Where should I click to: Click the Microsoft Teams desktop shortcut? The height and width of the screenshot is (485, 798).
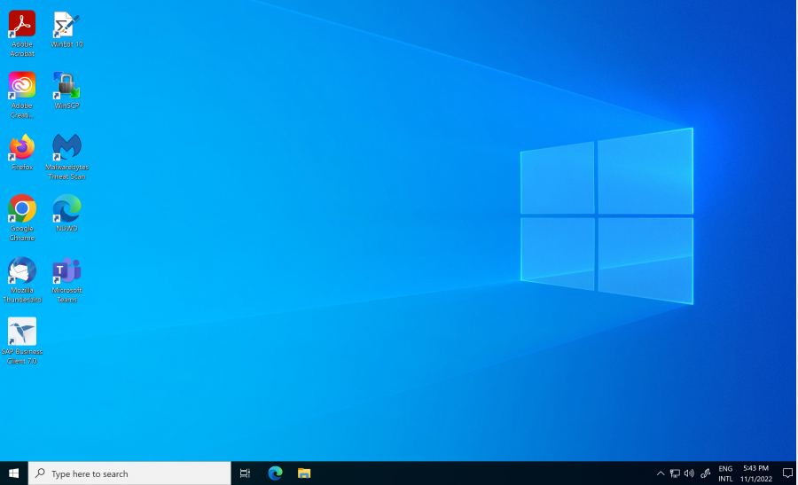coord(66,270)
